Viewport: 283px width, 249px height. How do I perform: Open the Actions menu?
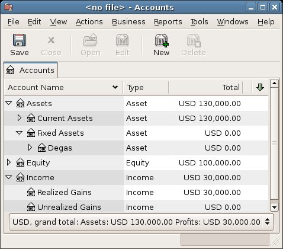tap(89, 22)
